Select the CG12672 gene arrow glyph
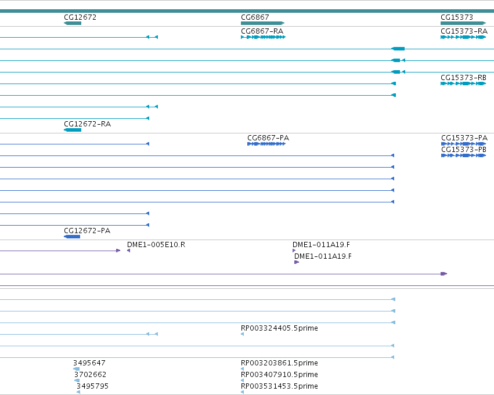The width and height of the screenshot is (494, 395). click(73, 23)
